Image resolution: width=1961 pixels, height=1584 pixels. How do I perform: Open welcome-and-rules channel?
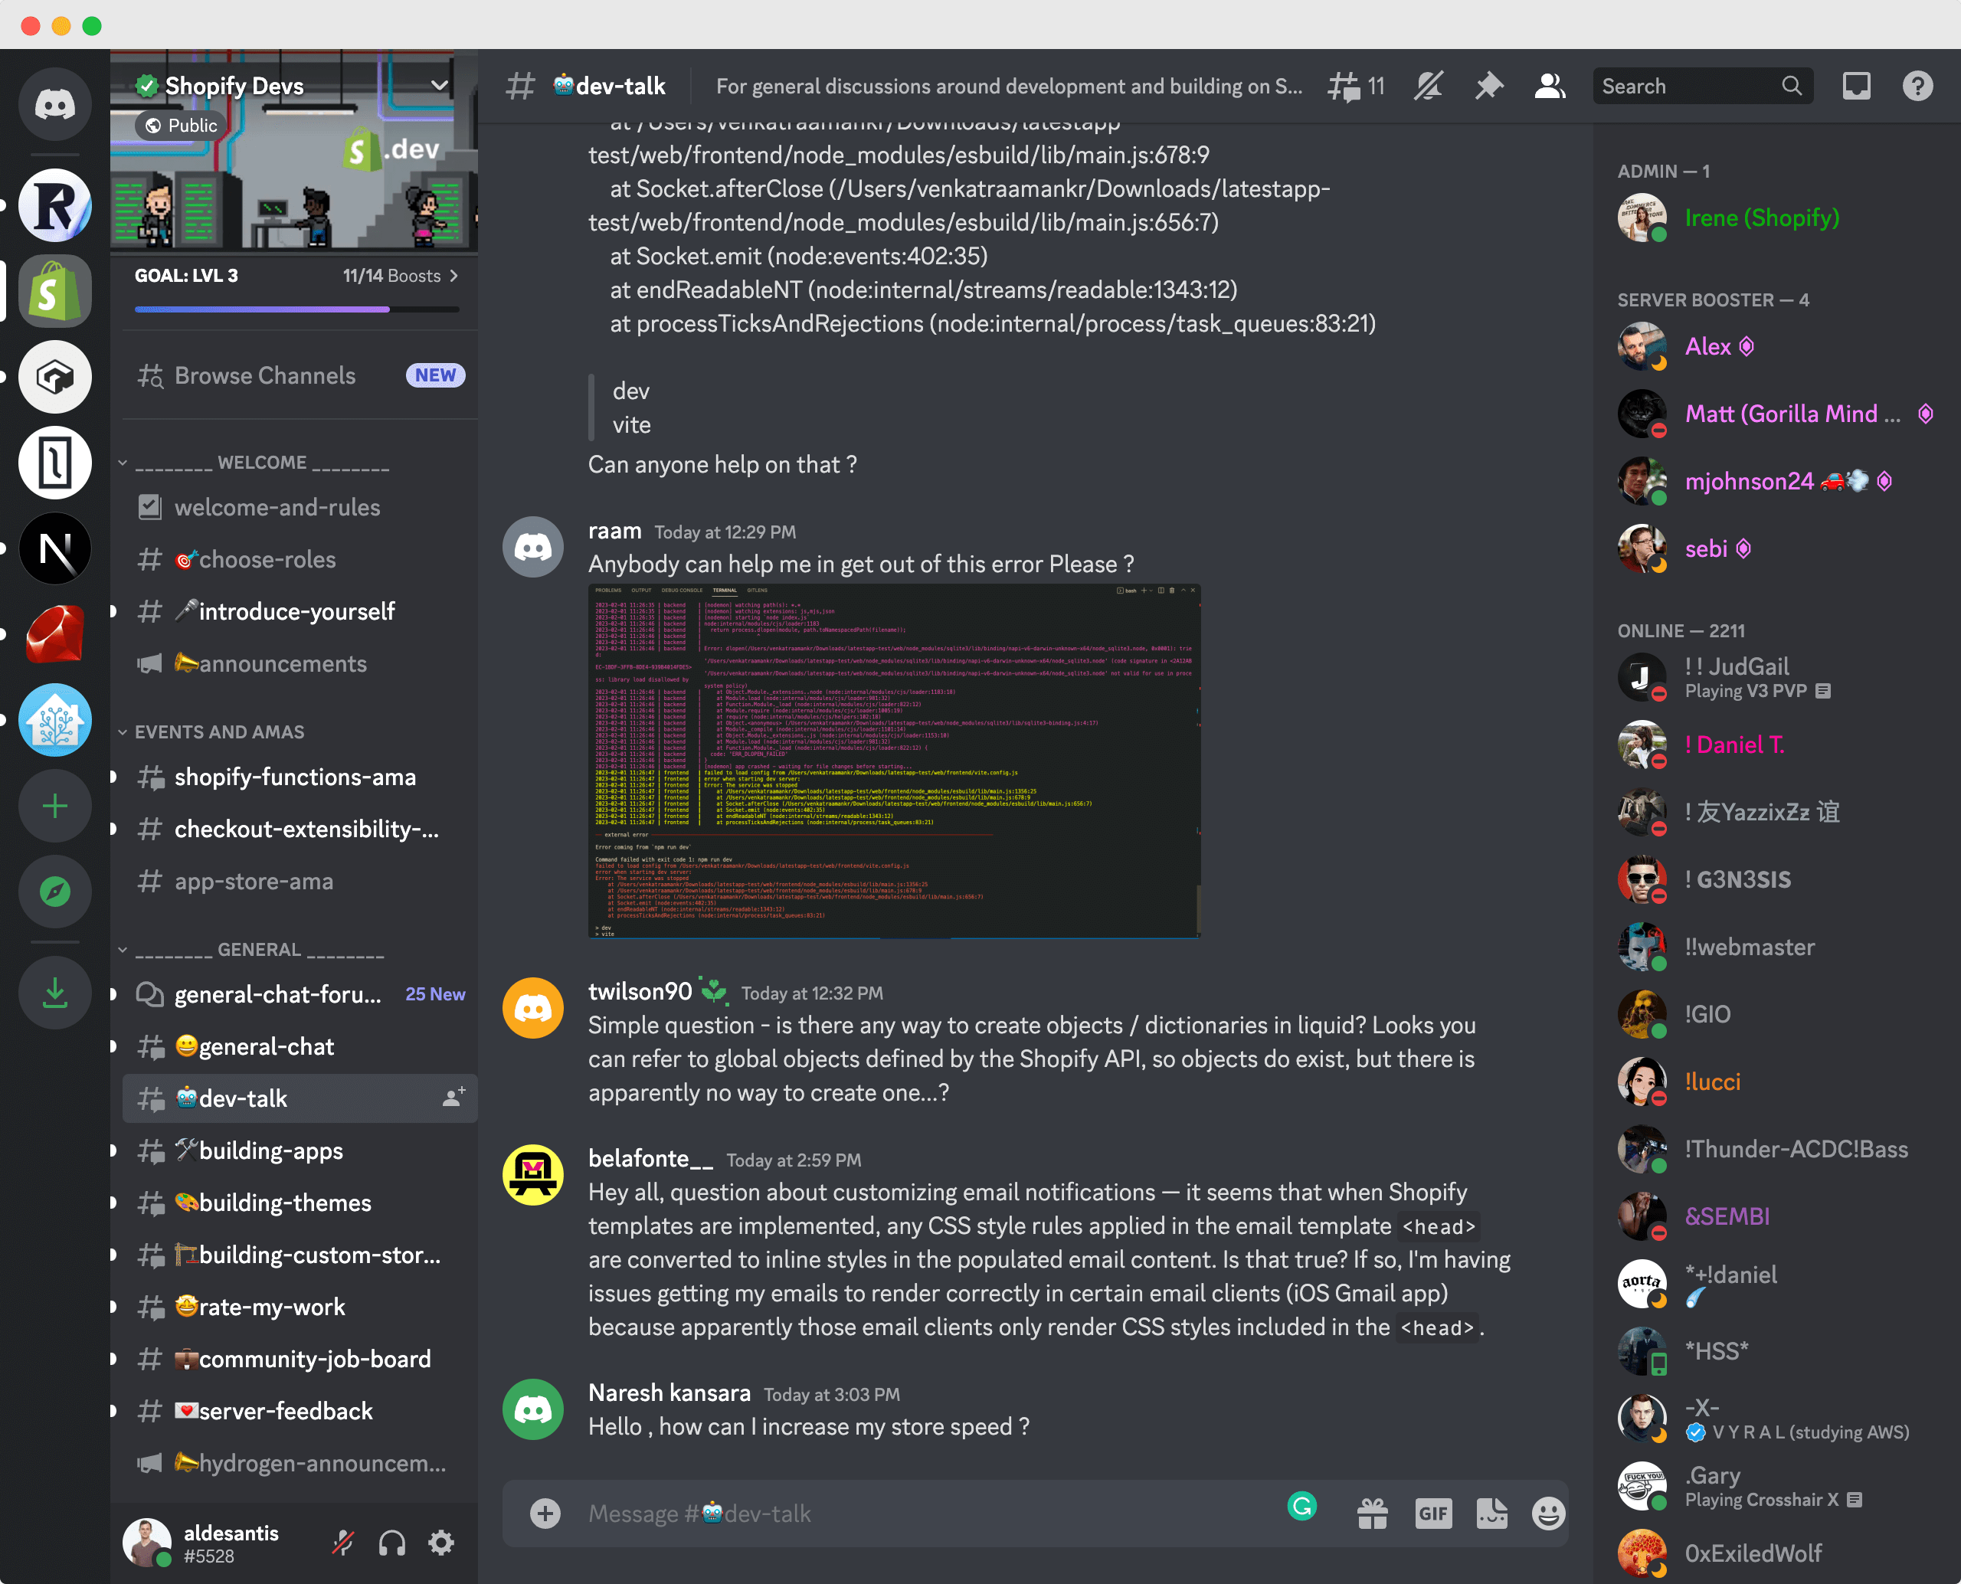point(300,507)
